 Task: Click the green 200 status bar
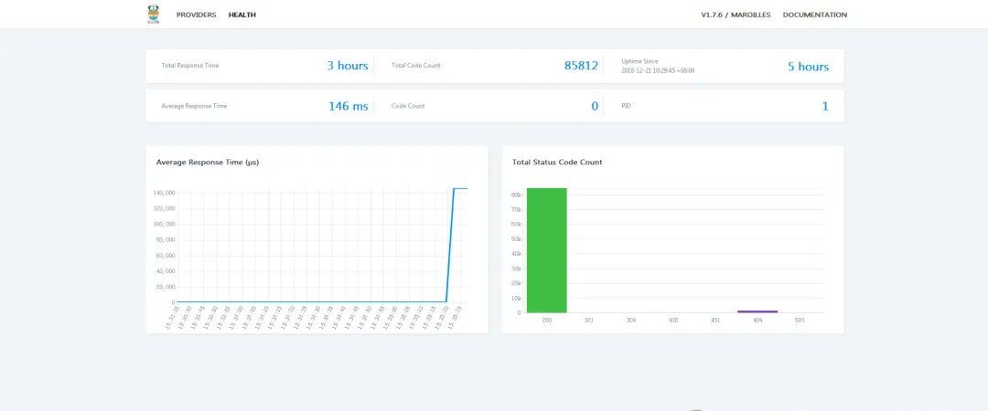[x=547, y=250]
